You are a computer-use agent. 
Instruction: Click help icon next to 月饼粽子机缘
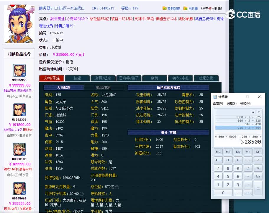pyautogui.click(x=82, y=194)
